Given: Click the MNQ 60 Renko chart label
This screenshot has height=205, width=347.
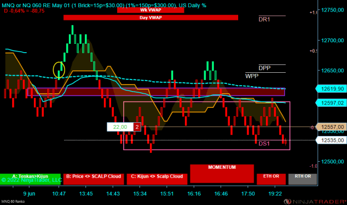Looking at the screenshot, I should pyautogui.click(x=13, y=202).
